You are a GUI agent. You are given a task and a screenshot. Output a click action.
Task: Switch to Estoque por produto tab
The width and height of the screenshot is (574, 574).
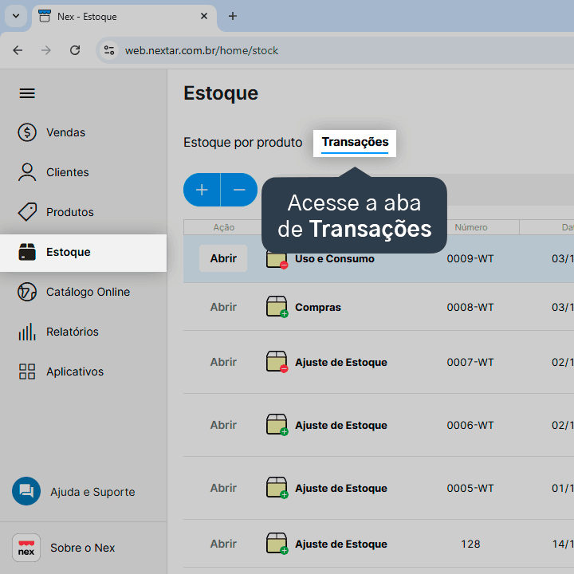(x=242, y=142)
